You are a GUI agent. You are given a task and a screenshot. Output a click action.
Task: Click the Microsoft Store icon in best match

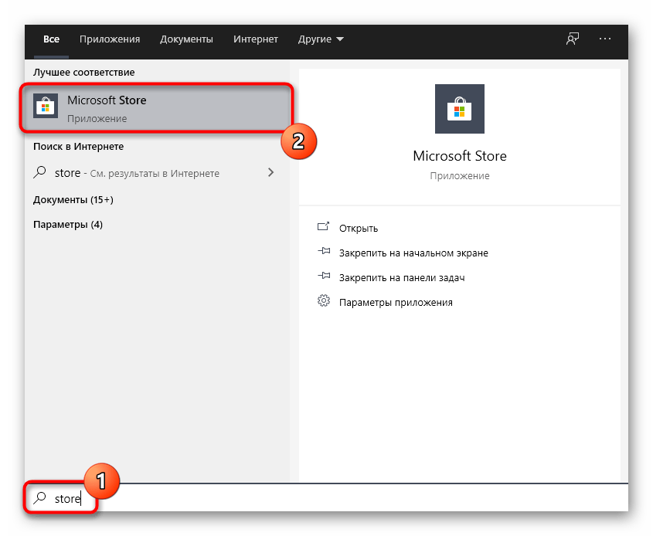[x=46, y=107]
